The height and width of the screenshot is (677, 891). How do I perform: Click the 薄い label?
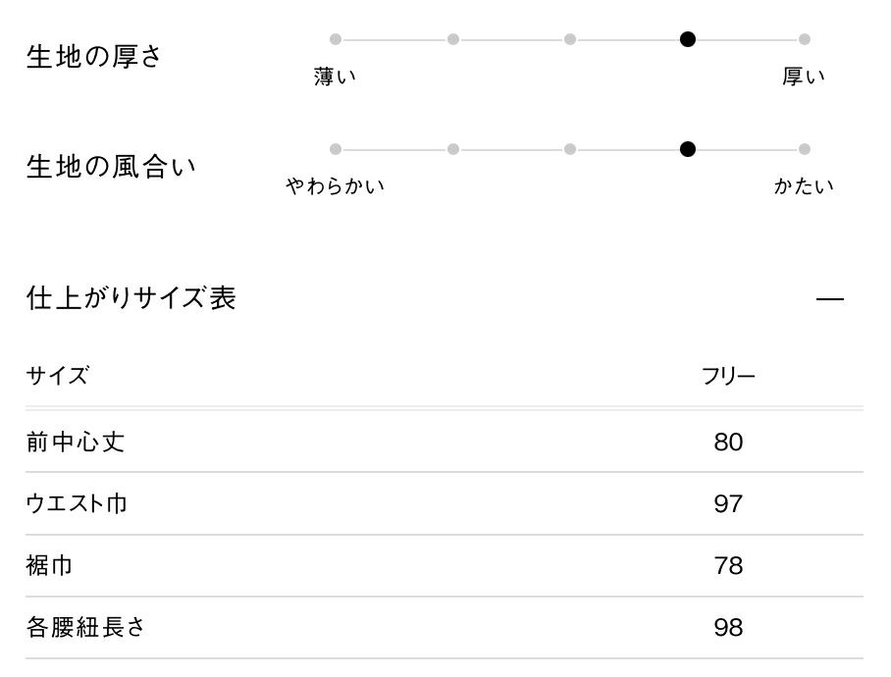coord(336,77)
